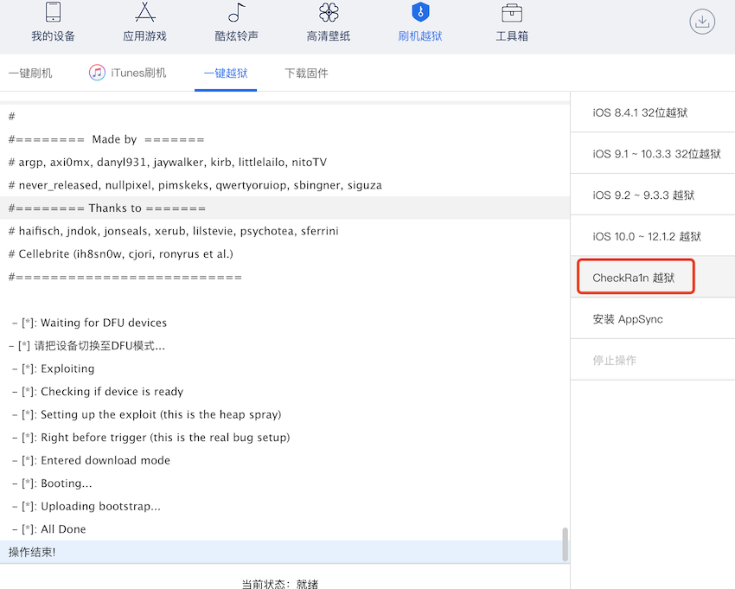Viewport: 735px width, 589px height.
Task: Select the 'Thanks to' header line
Action: [284, 208]
